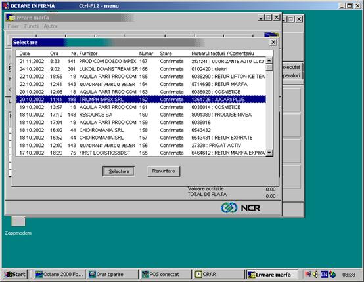Switch to POS conectat taskbar item
The height and width of the screenshot is (282, 364).
[166, 274]
